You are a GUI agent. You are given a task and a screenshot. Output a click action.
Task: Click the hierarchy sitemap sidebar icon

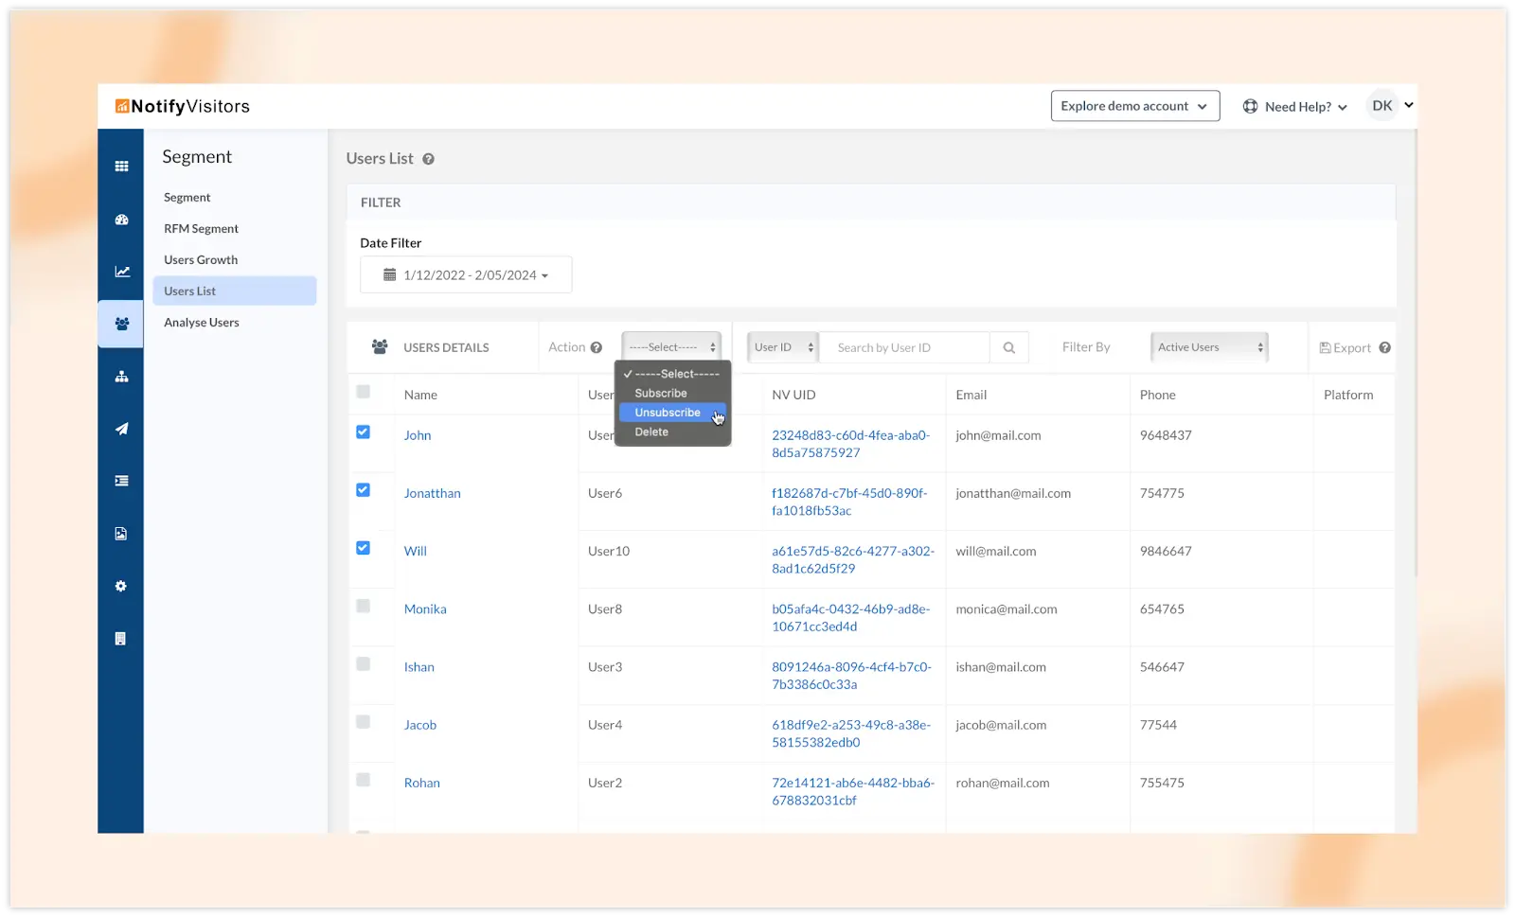pyautogui.click(x=121, y=377)
